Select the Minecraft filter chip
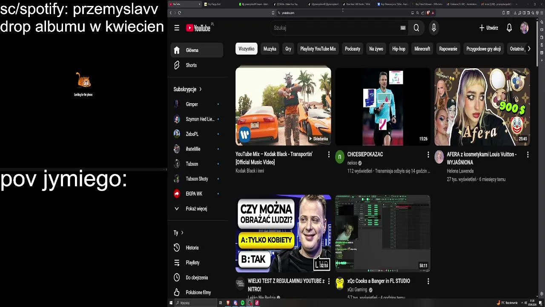The height and width of the screenshot is (307, 545). 422,49
